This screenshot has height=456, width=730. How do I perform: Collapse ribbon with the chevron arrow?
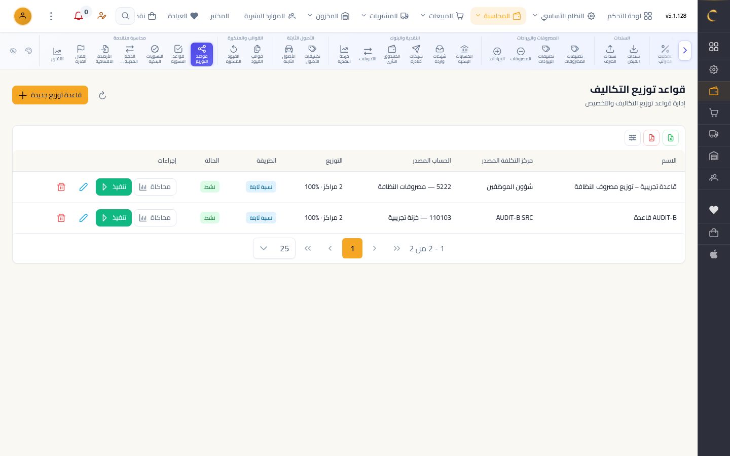pyautogui.click(x=685, y=51)
